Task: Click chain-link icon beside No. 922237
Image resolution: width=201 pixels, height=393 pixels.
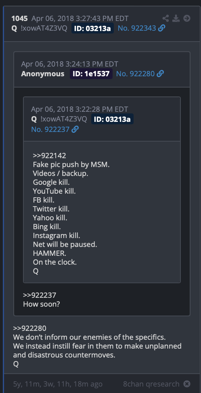Action: point(75,130)
